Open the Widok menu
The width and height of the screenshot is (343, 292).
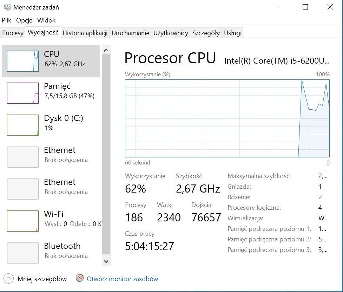46,20
